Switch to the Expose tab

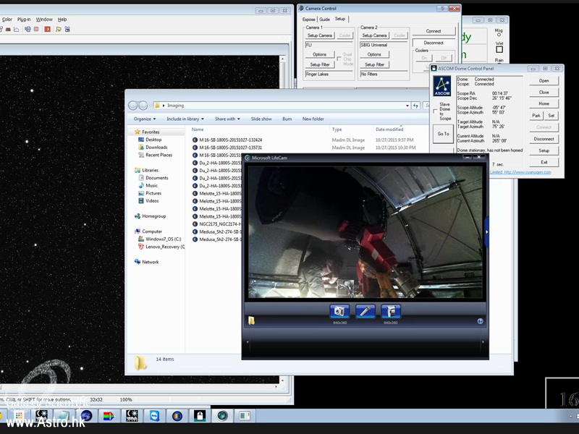[309, 19]
